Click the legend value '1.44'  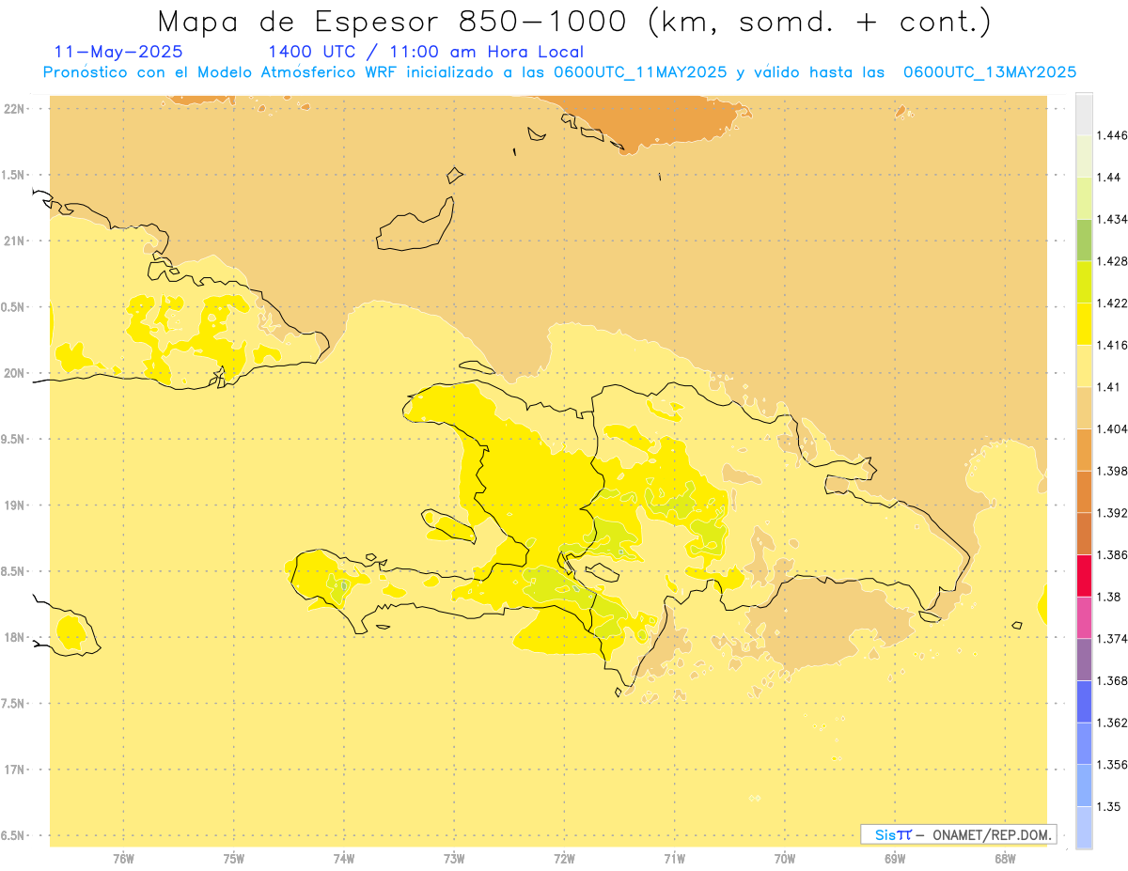pyautogui.click(x=1108, y=178)
